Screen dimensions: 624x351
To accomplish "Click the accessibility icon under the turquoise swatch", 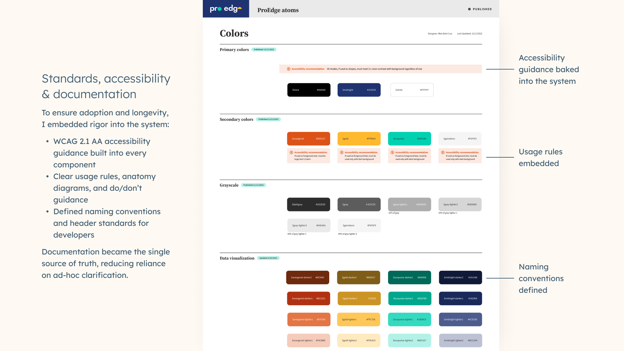I will pos(392,152).
